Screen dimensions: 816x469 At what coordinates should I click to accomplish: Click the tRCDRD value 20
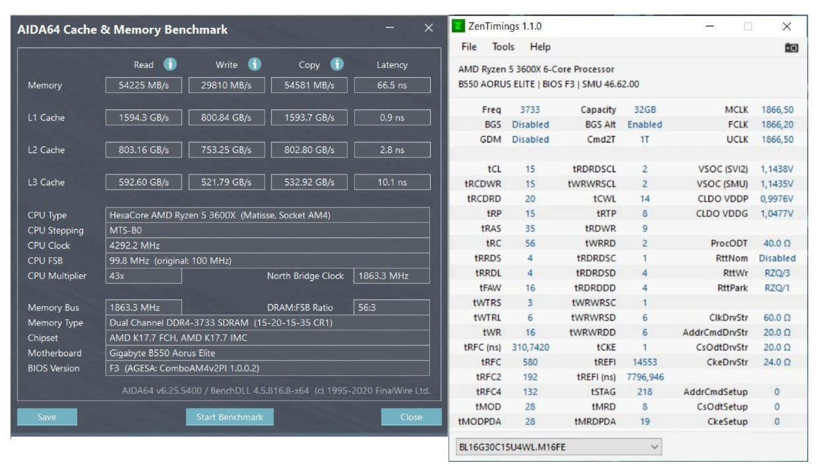click(530, 199)
